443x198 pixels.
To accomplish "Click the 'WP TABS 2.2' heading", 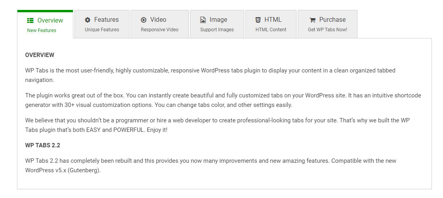I will (43, 145).
